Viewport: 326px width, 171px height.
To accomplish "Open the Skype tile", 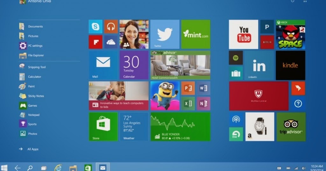I will coord(96,27).
